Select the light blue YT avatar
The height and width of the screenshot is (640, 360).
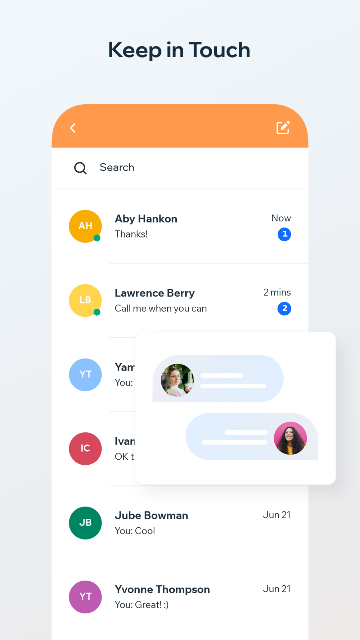coord(85,374)
